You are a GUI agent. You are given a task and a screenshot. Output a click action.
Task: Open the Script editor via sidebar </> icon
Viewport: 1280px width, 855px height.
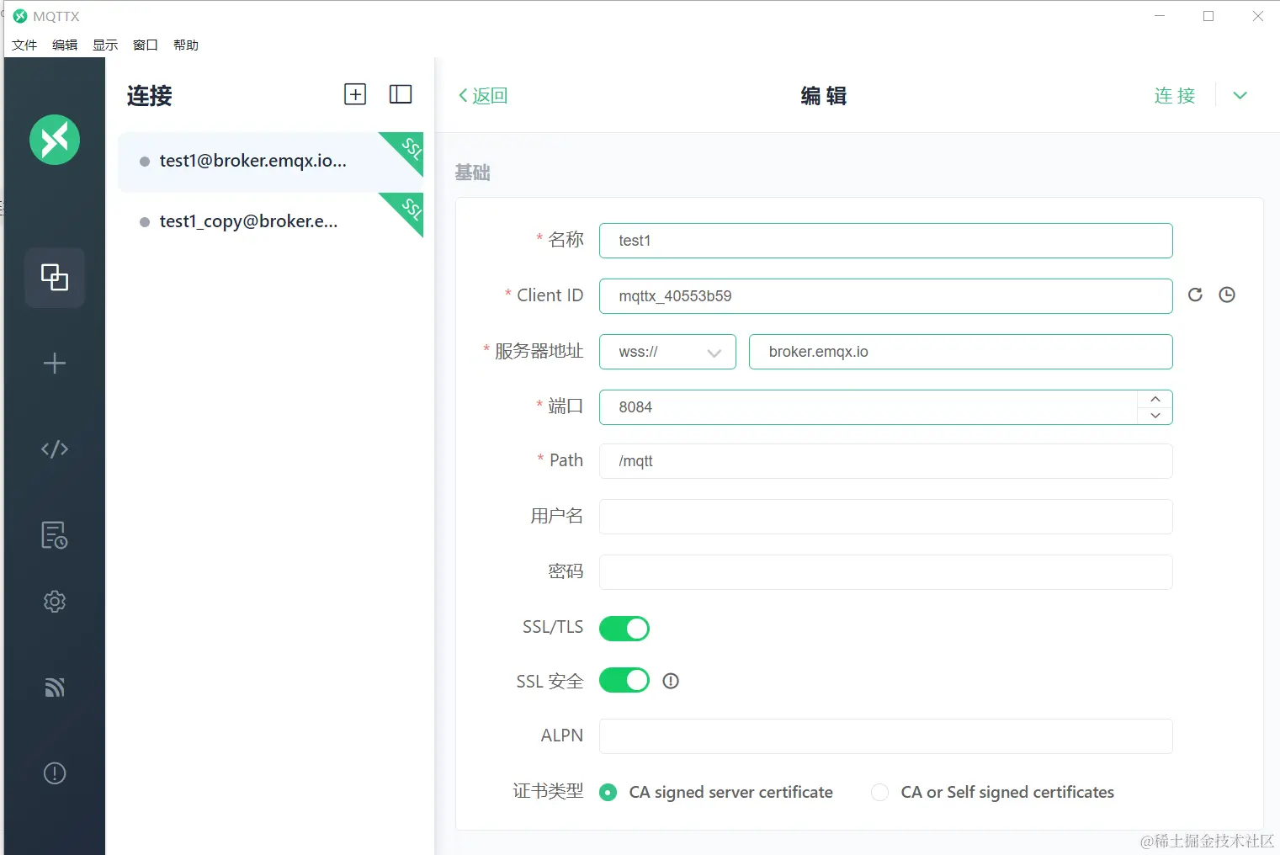point(54,449)
